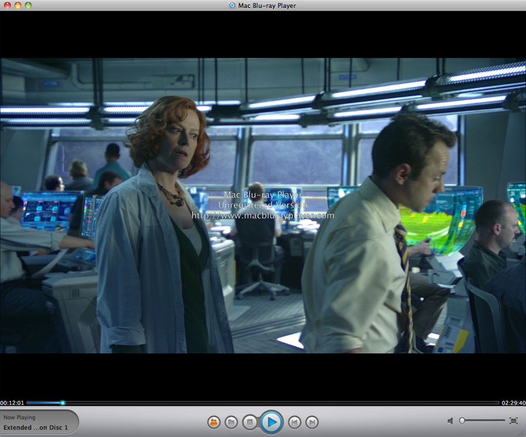Click the macblurayplayer.com watermark URL
526x437 pixels.
click(263, 215)
